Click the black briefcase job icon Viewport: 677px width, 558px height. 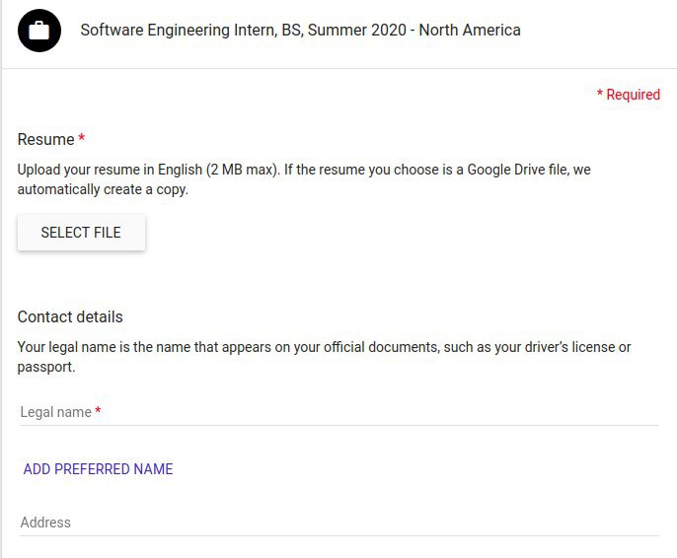(x=39, y=31)
